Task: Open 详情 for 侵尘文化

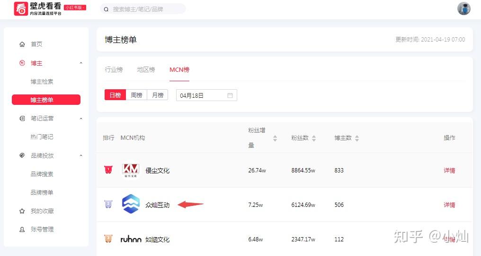Action: [449, 171]
